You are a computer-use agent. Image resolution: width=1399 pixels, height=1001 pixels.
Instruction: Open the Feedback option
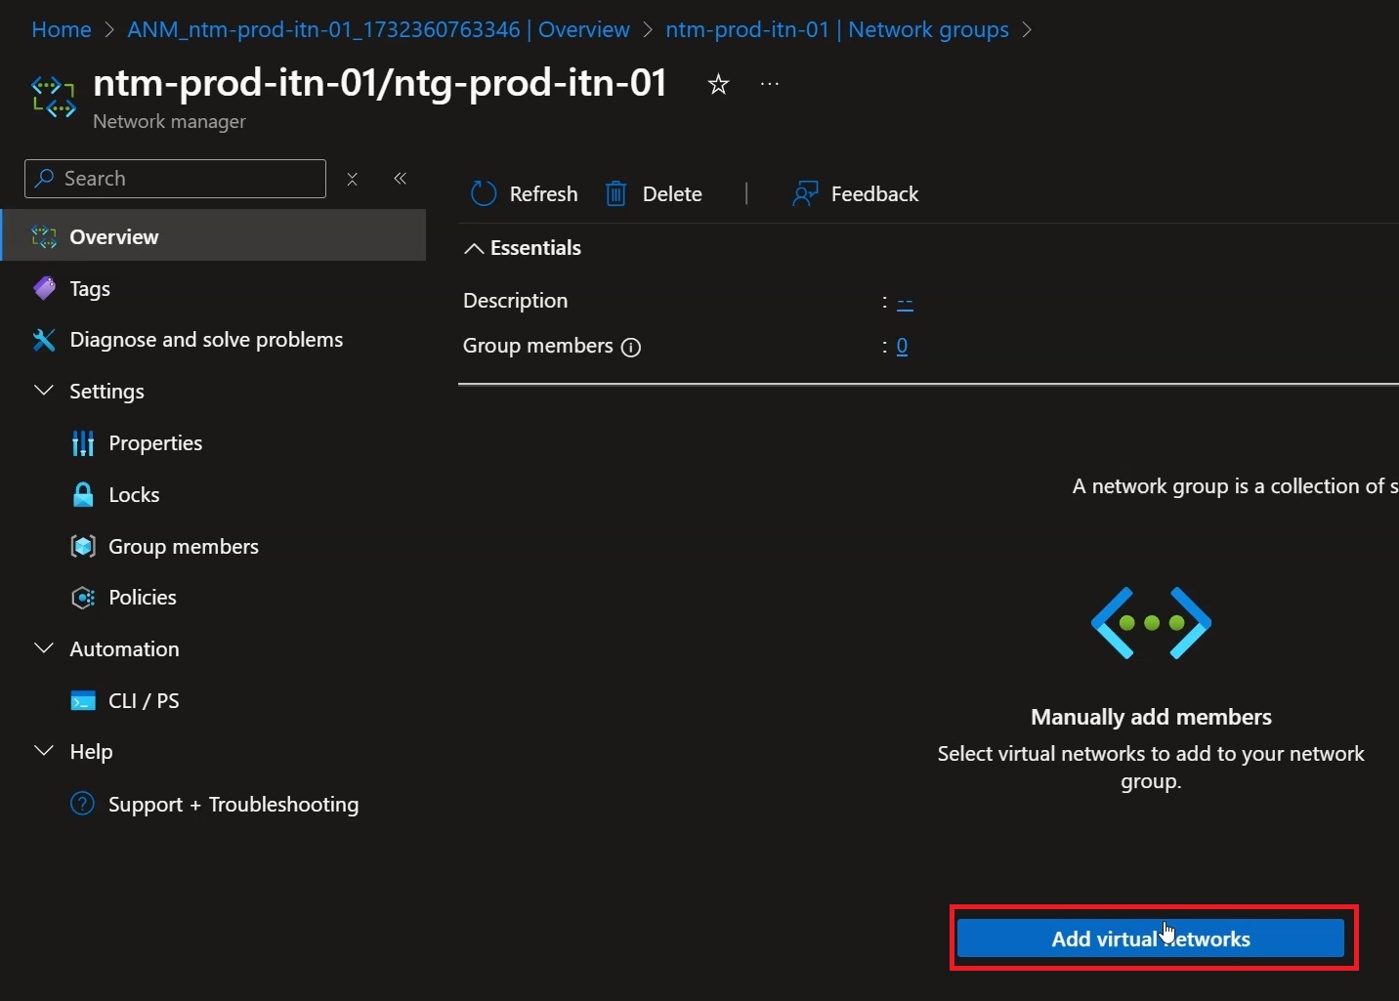pyautogui.click(x=856, y=193)
